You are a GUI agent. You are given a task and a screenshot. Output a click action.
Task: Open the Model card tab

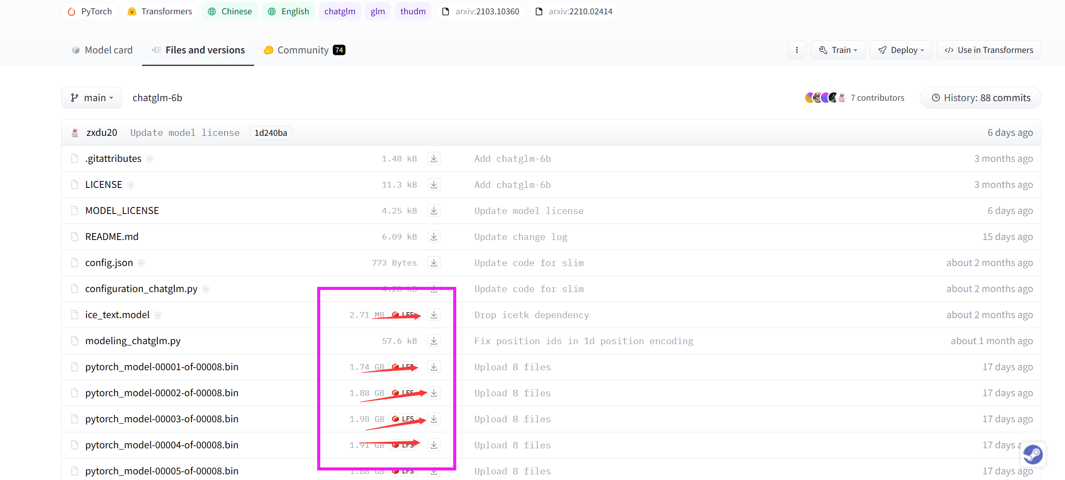click(102, 50)
